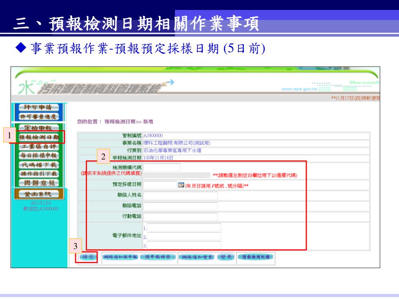Click 操作指引下載 in the left menu

tap(39, 174)
